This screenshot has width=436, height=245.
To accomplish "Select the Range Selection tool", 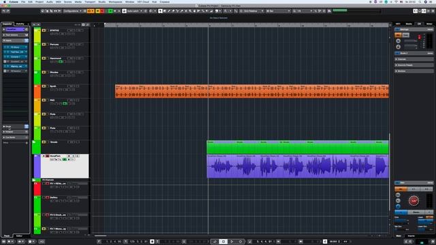I will pos(164,11).
